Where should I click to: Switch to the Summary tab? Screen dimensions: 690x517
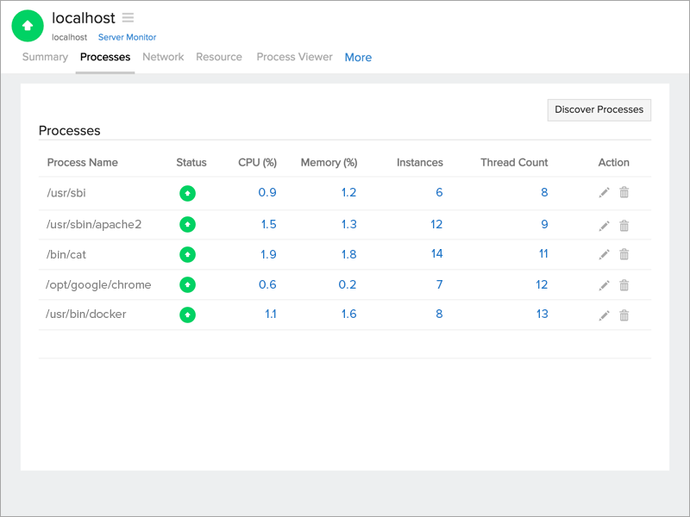44,57
